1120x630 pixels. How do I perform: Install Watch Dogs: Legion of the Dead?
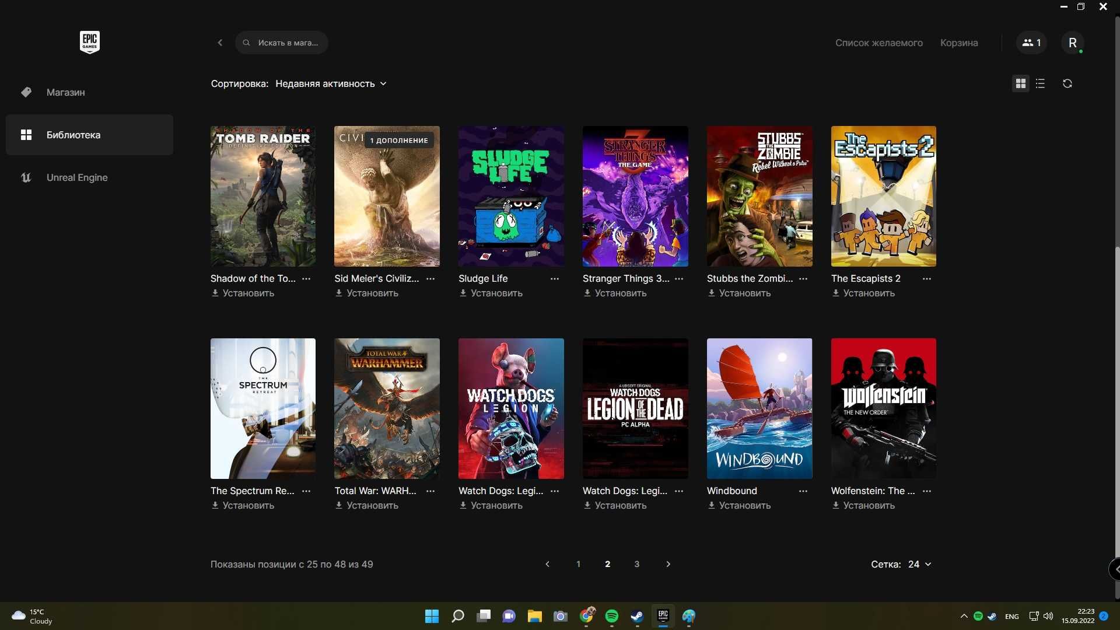(615, 505)
